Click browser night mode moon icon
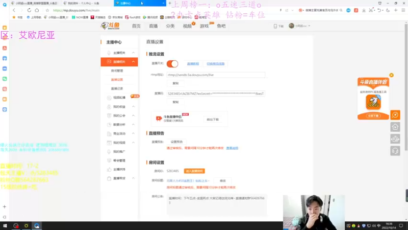This screenshot has width=408, height=230. pyautogui.click(x=388, y=10)
